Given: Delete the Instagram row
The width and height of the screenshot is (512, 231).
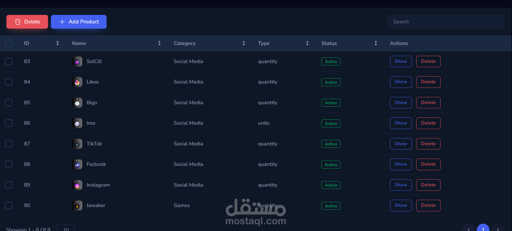Looking at the screenshot, I should tap(428, 185).
